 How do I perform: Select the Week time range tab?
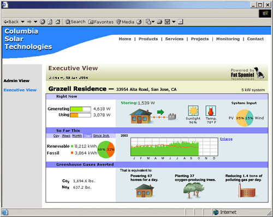point(66,136)
